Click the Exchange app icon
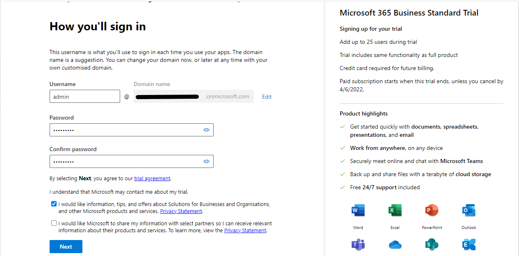This screenshot has width=519, height=256. [x=469, y=245]
